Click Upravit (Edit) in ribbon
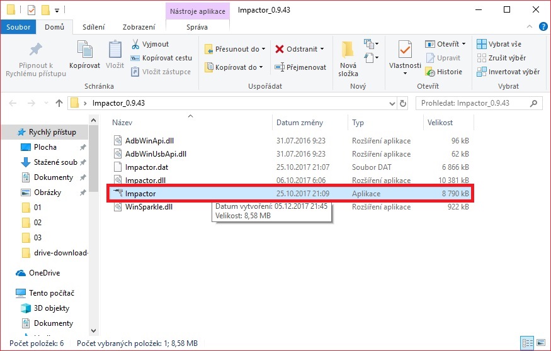551x351 pixels. click(x=443, y=58)
